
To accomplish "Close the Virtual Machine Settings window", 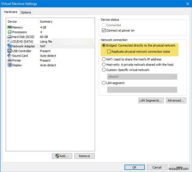I will (x=188, y=4).
